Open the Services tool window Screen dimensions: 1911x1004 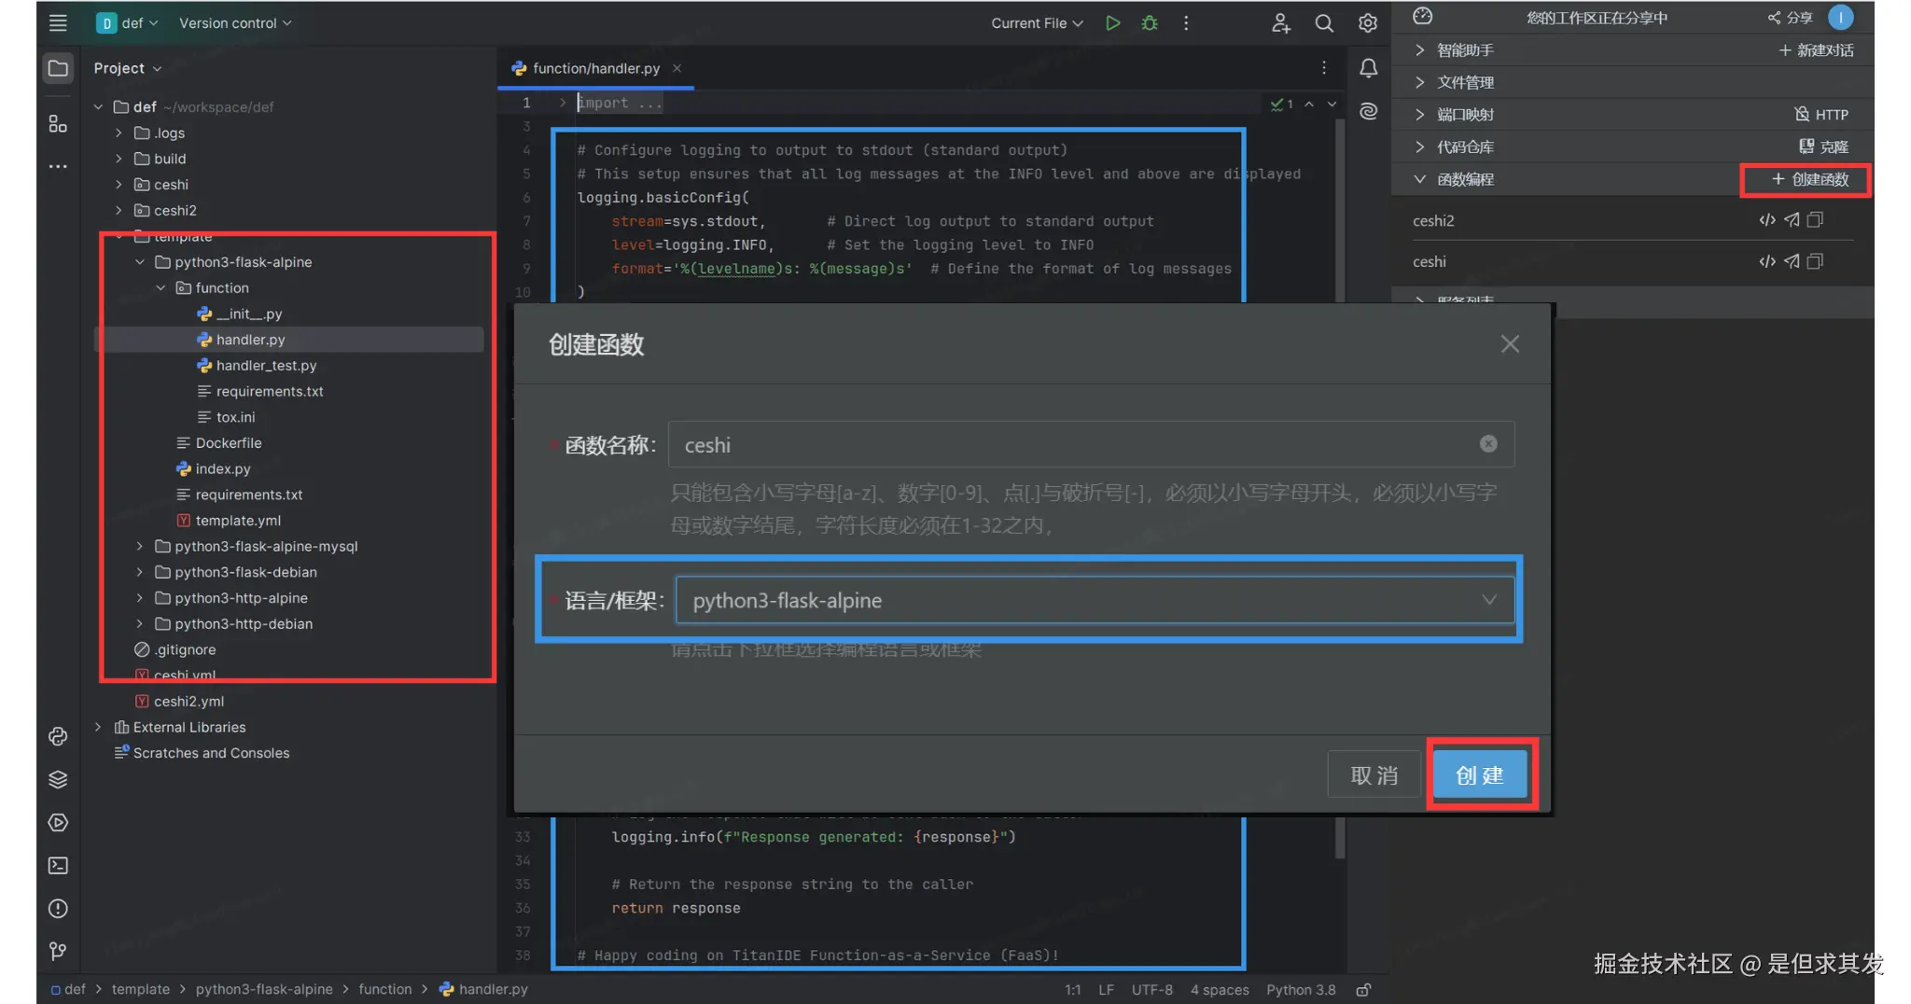pyautogui.click(x=58, y=822)
